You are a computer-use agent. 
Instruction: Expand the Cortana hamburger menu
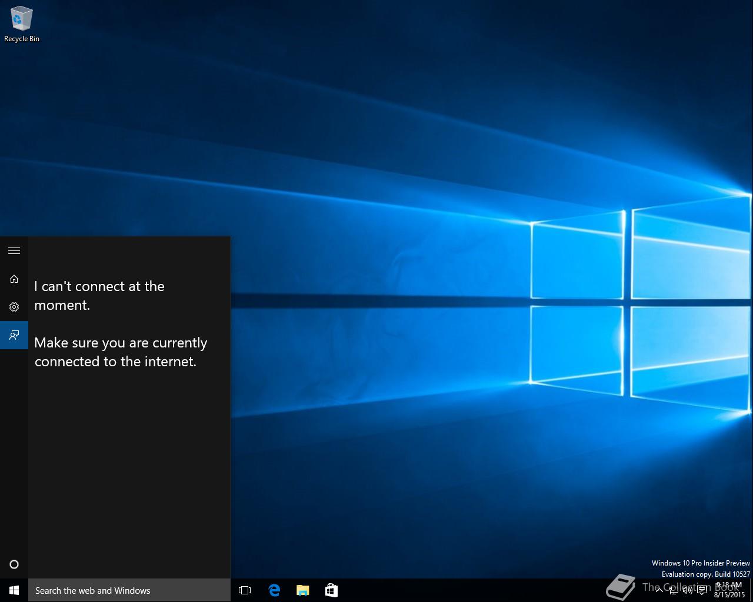(14, 251)
